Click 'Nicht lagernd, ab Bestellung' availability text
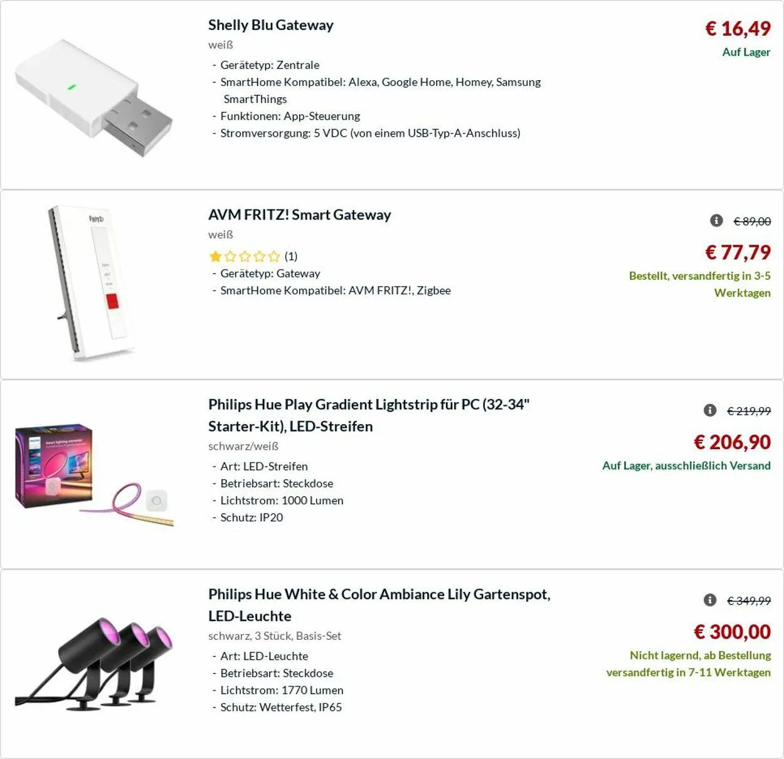This screenshot has width=784, height=759. pyautogui.click(x=700, y=655)
